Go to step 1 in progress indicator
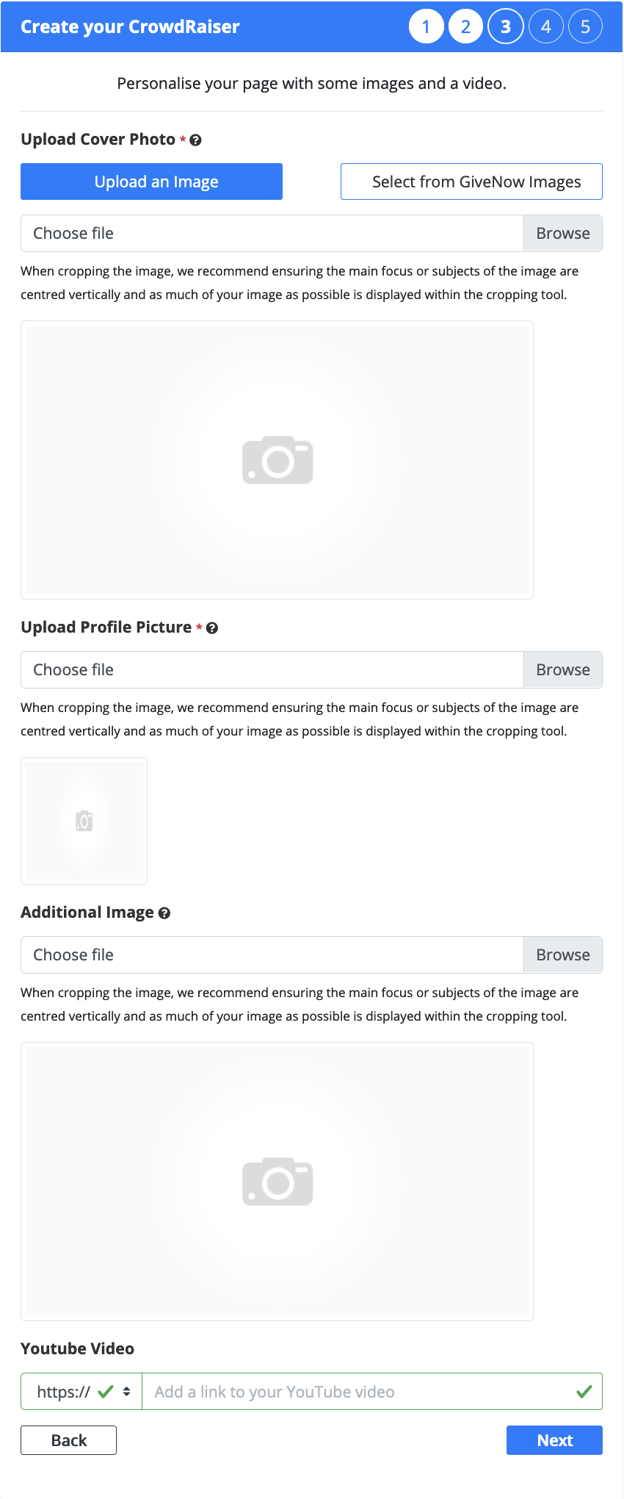Image resolution: width=624 pixels, height=1499 pixels. [x=426, y=27]
